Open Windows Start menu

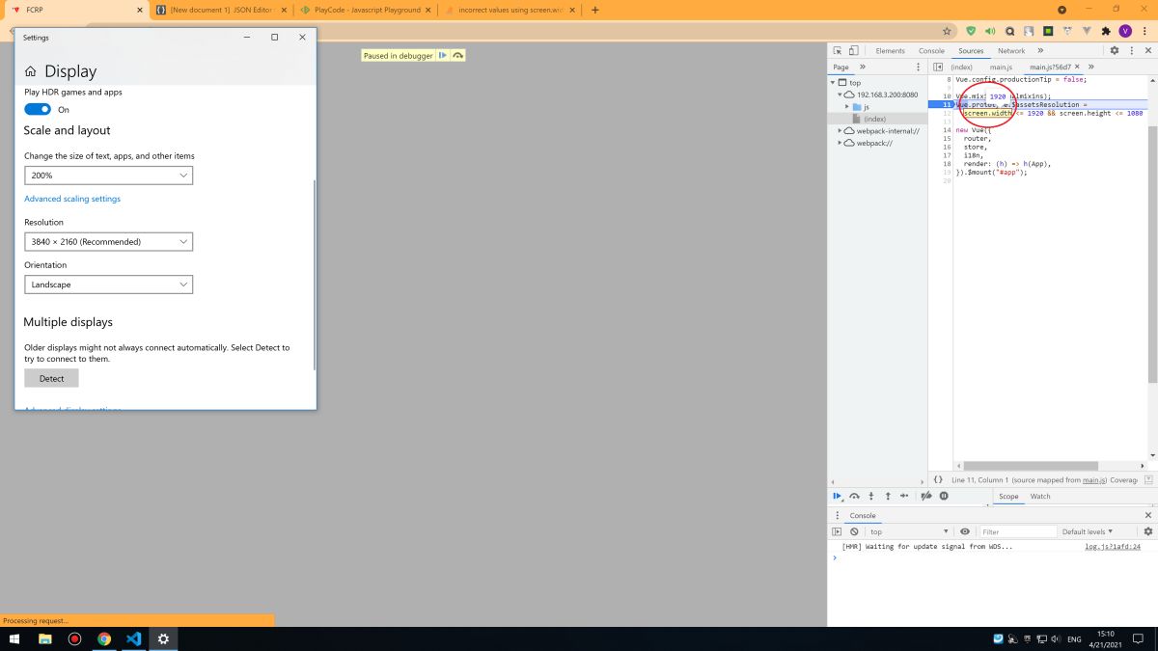click(x=14, y=638)
